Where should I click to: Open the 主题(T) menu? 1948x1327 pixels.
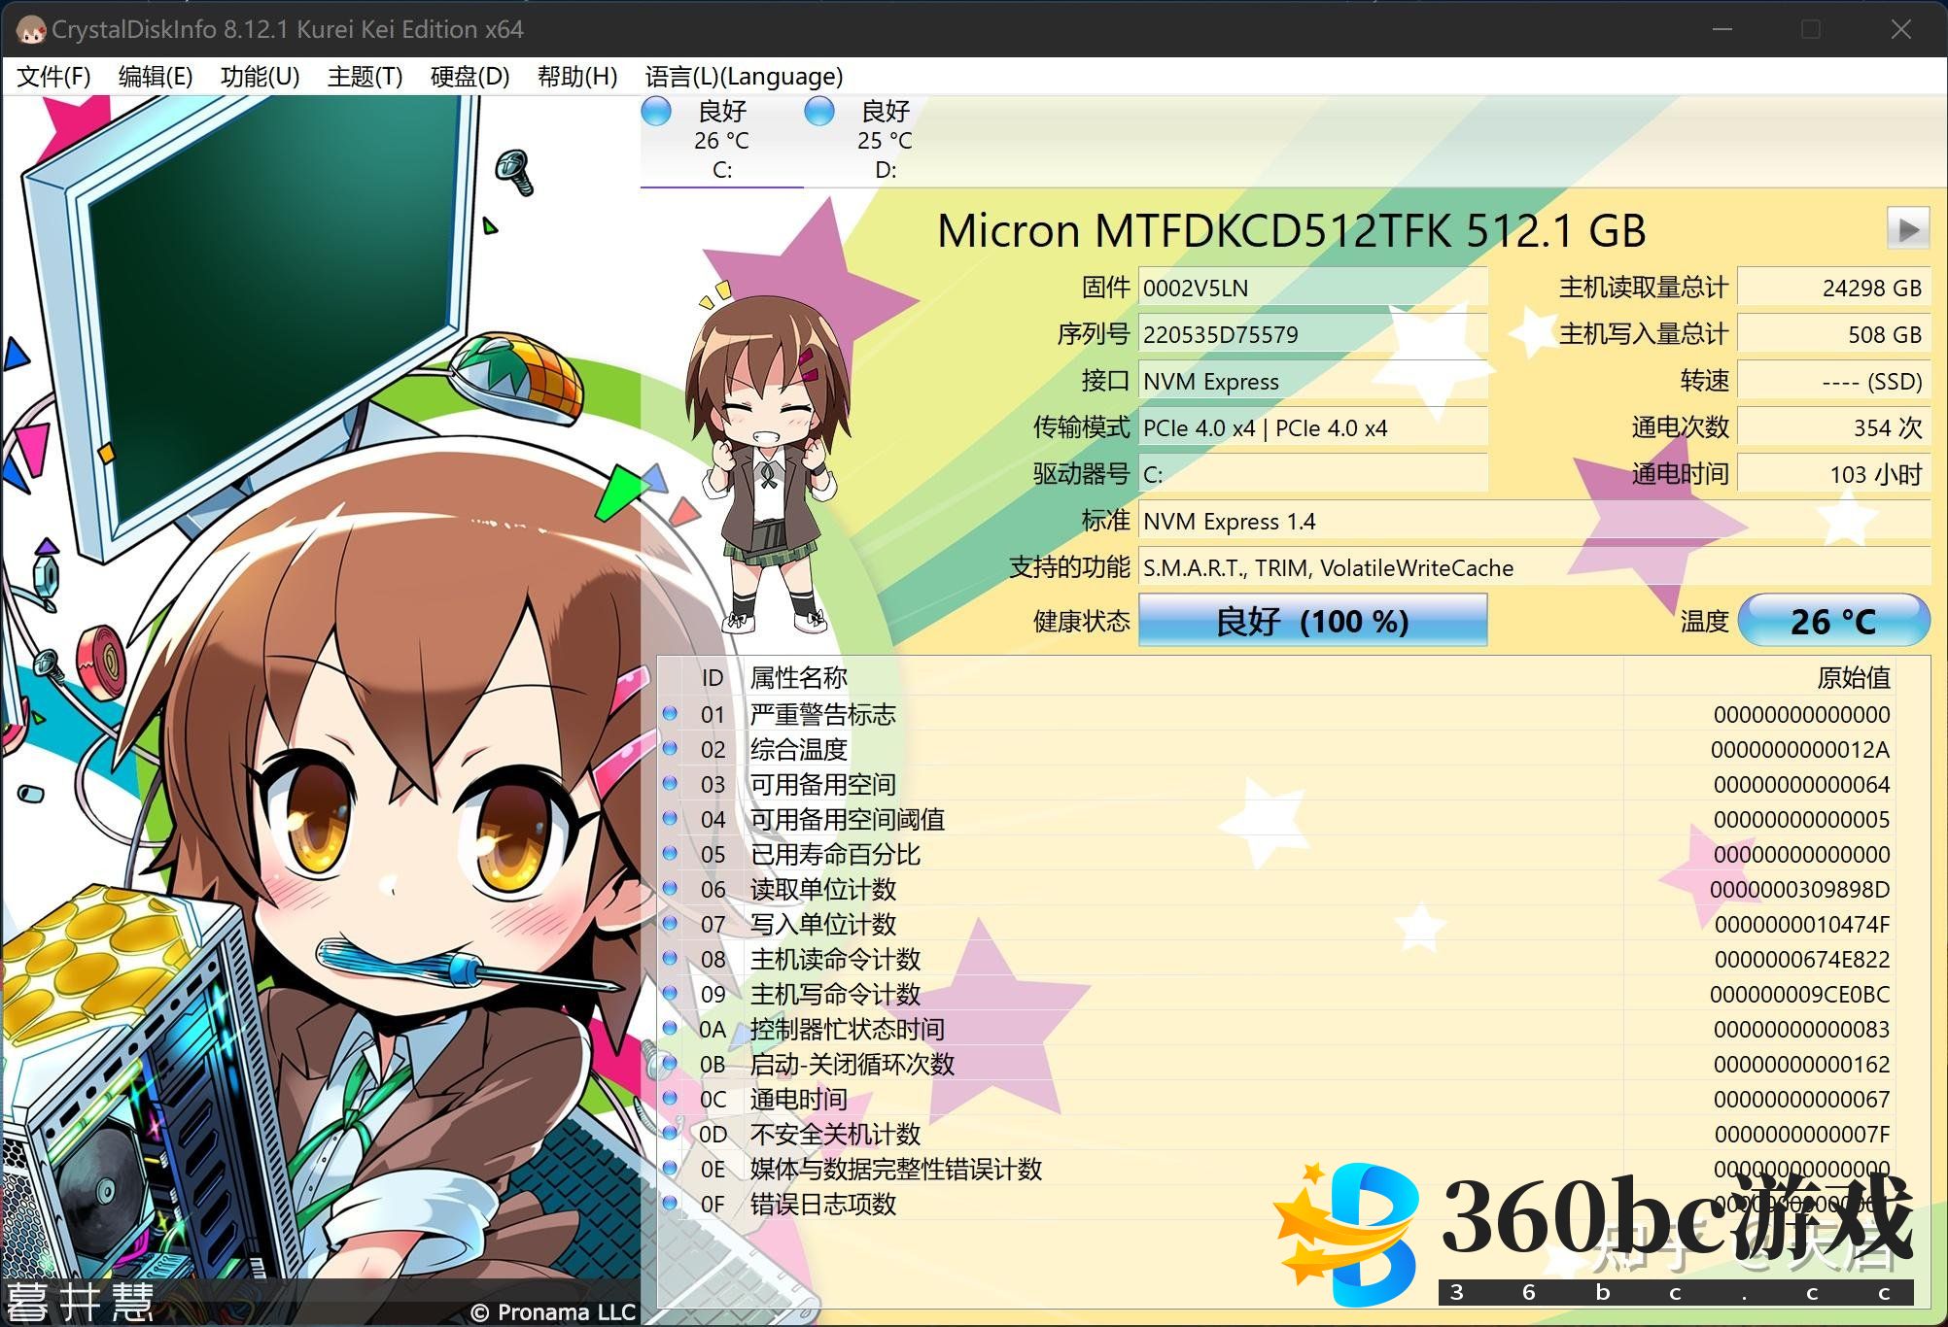(x=365, y=77)
